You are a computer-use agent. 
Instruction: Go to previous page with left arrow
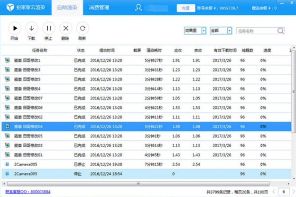pyautogui.click(x=274, y=192)
